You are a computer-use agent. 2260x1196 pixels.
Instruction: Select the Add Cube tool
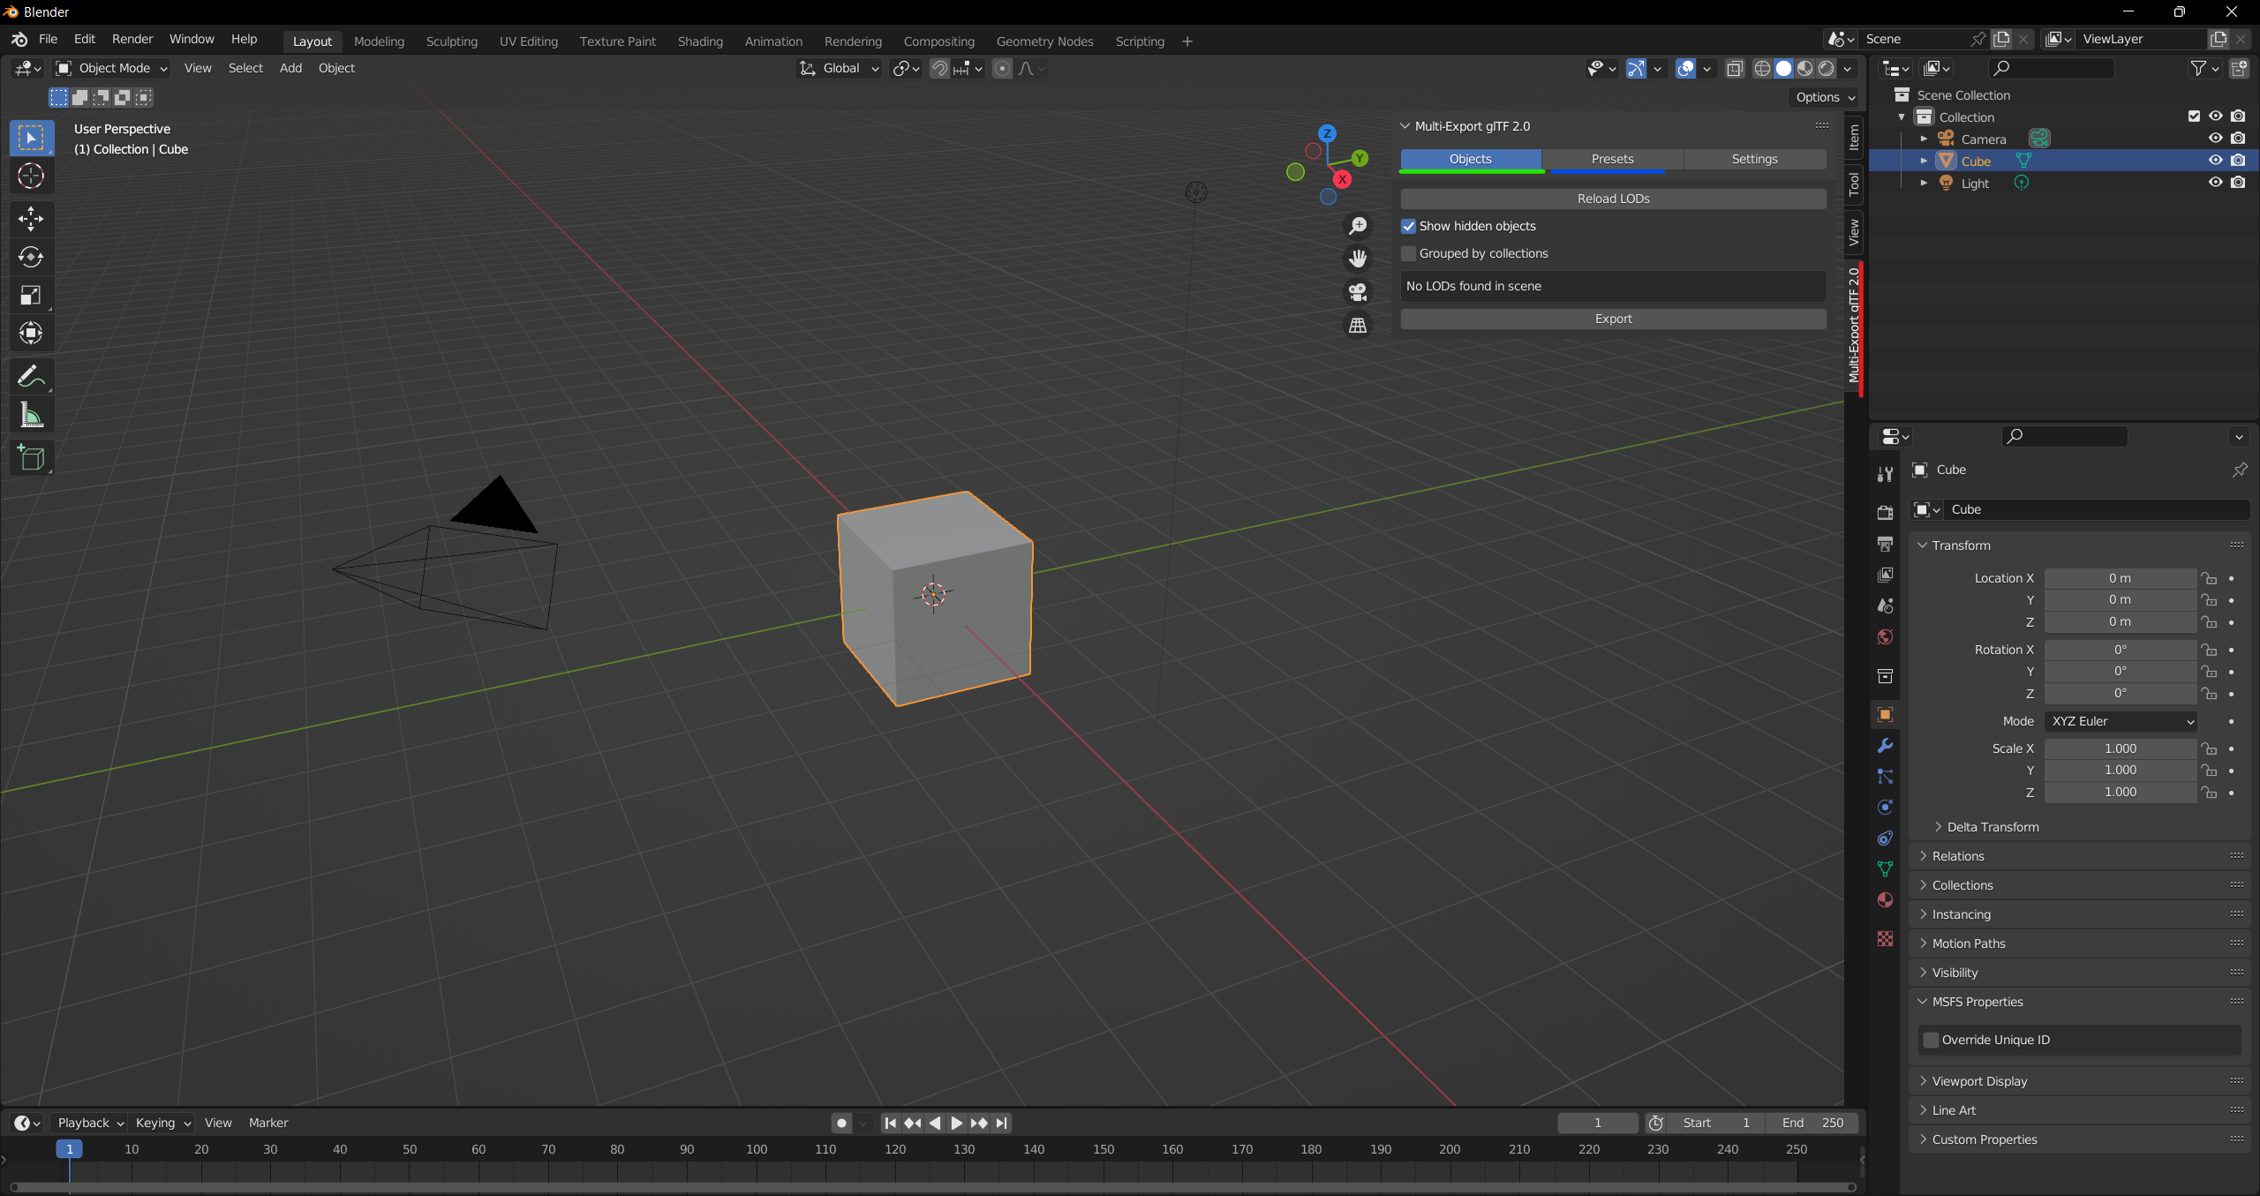coord(31,457)
